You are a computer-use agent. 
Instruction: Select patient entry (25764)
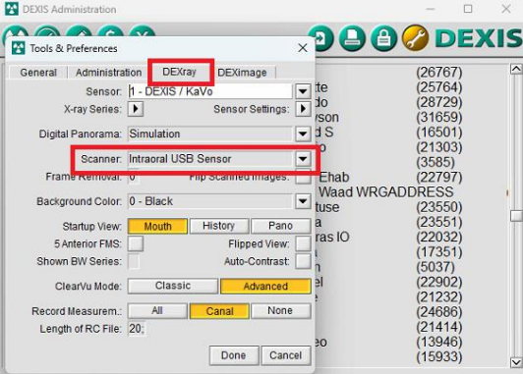pyautogui.click(x=438, y=87)
